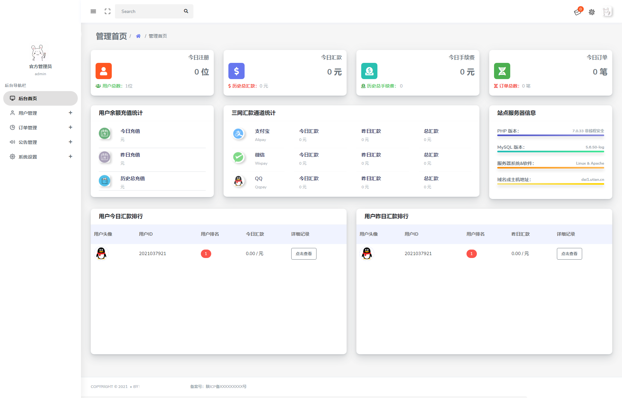This screenshot has width=622, height=398.
Task: Click the PHP version progress bar
Action: 550,135
